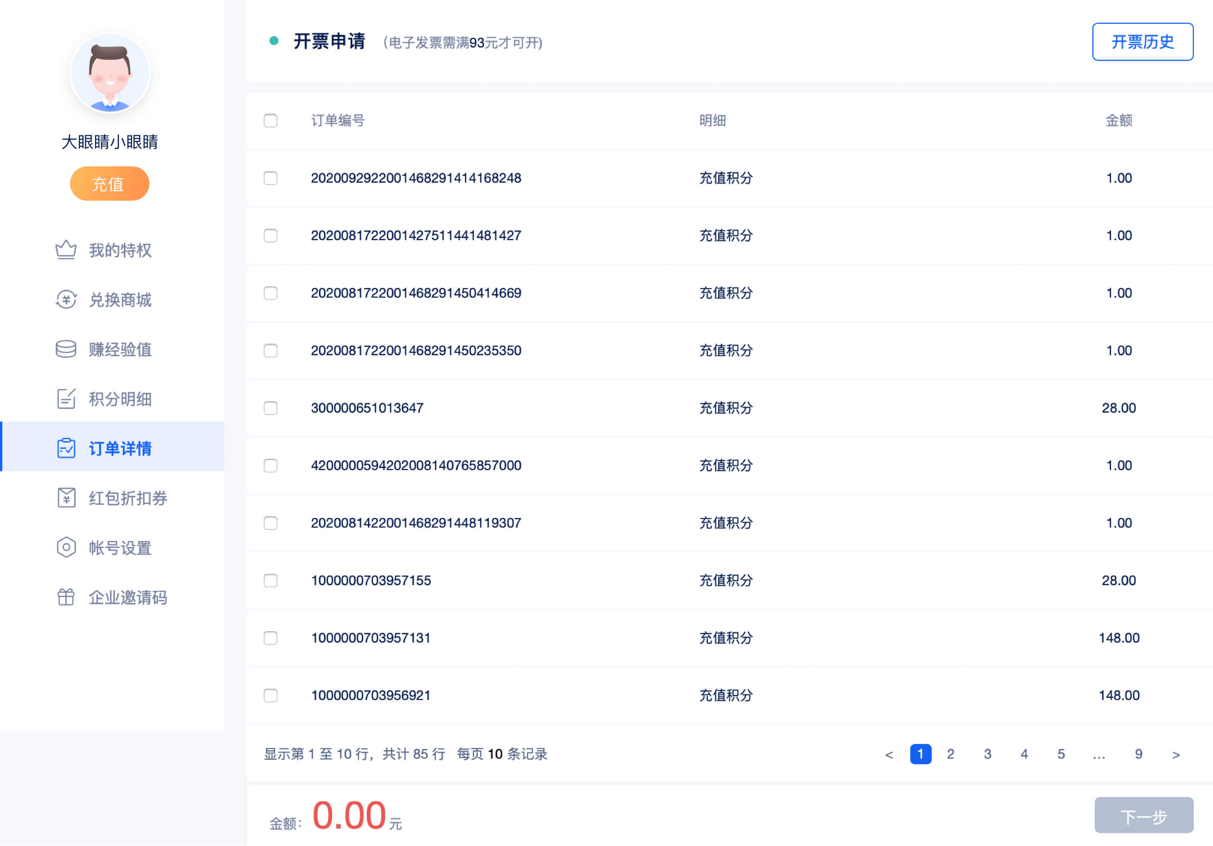Expand hidden pages via ellipsis in pagination
The height and width of the screenshot is (846, 1213).
tap(1099, 755)
